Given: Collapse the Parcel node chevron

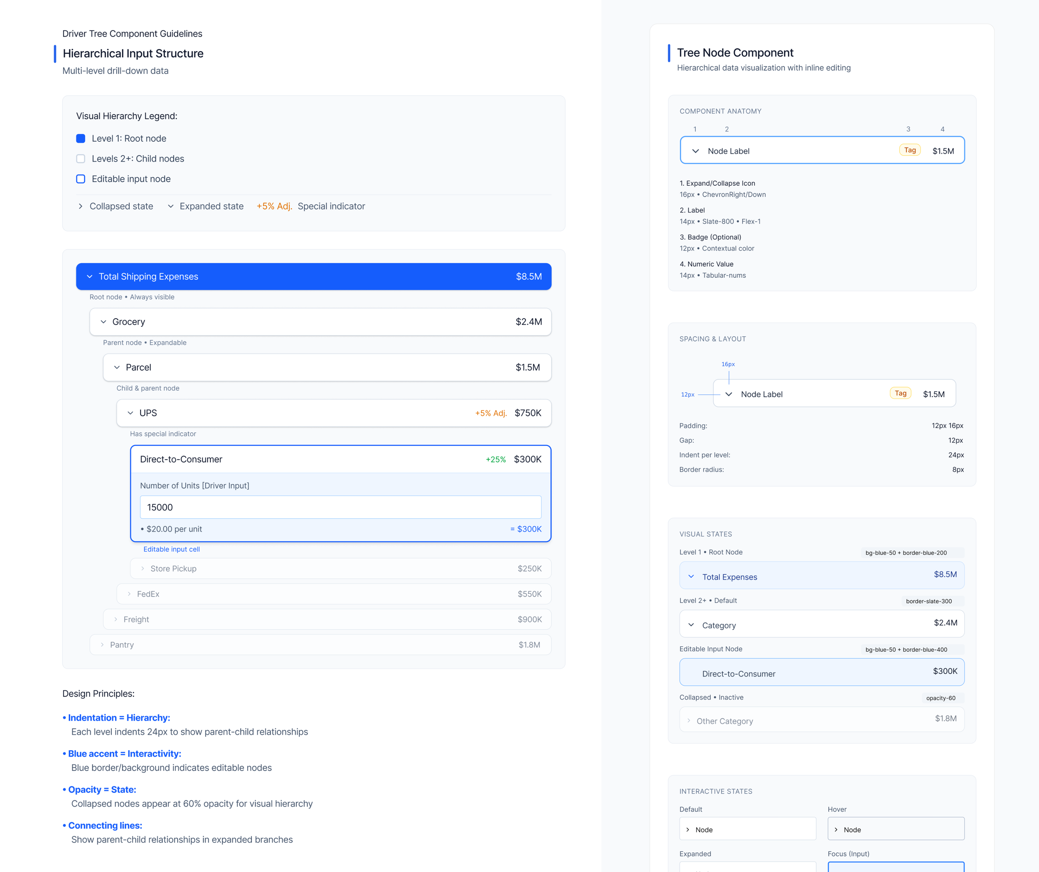Looking at the screenshot, I should [117, 367].
